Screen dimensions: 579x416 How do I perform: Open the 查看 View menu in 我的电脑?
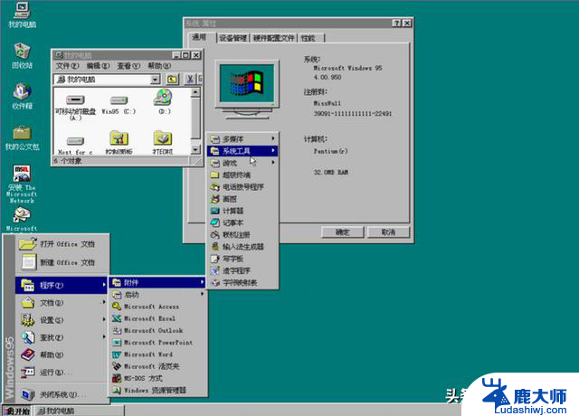pos(128,66)
